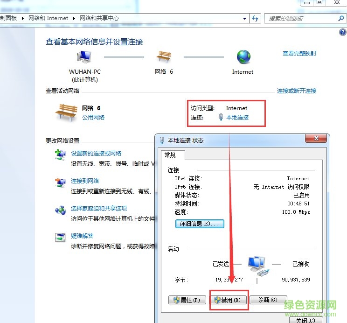
Task: Click the 公用网络 link
Action: click(93, 118)
